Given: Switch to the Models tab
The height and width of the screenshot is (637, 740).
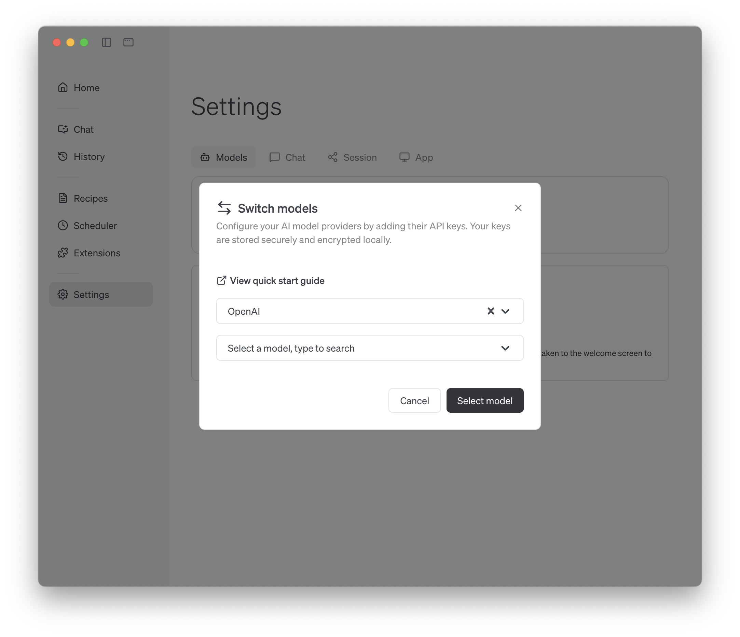Looking at the screenshot, I should (x=223, y=157).
